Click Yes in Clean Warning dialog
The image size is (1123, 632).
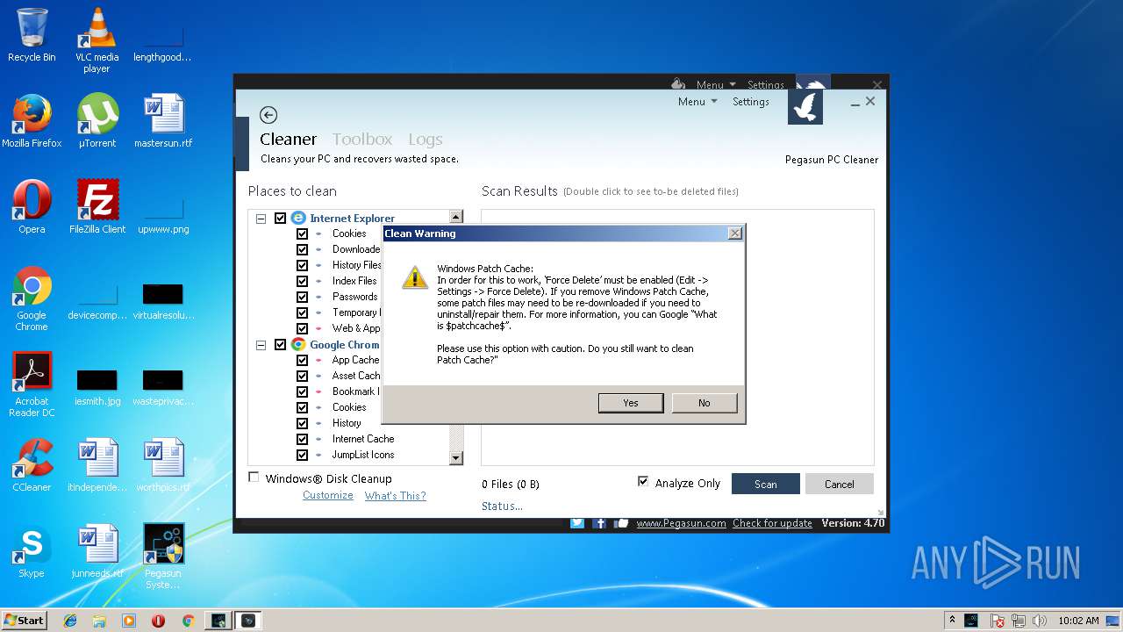[x=631, y=403]
